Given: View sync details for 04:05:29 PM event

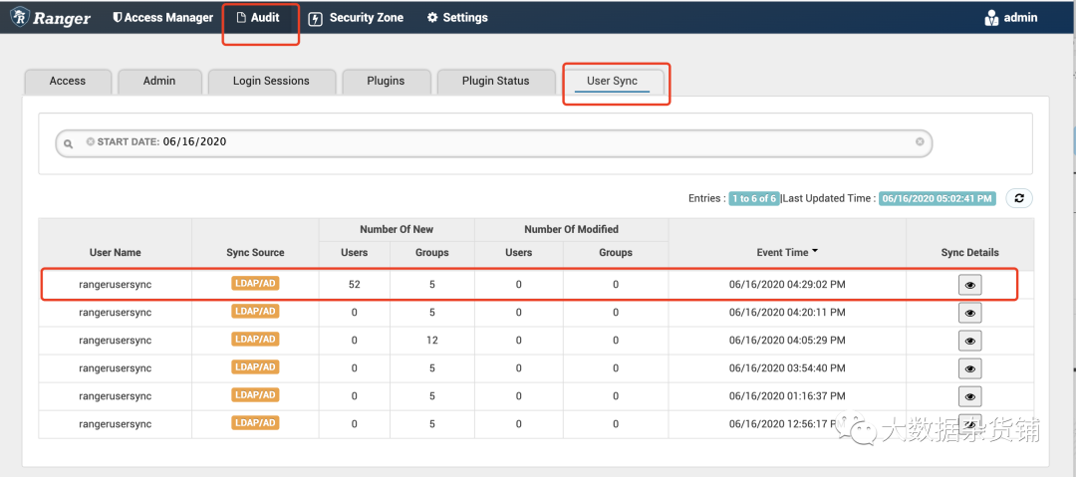Looking at the screenshot, I should (969, 341).
